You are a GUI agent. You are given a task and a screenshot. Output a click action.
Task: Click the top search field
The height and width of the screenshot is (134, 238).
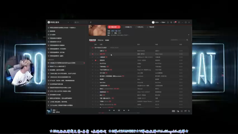click(x=81, y=22)
